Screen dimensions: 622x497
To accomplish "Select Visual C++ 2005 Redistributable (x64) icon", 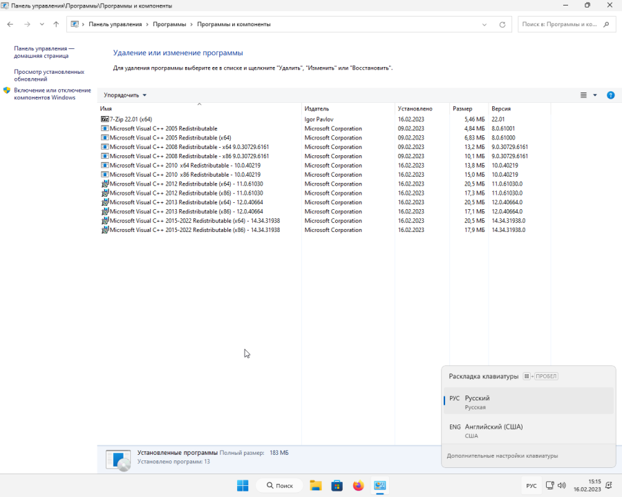I will pos(105,137).
